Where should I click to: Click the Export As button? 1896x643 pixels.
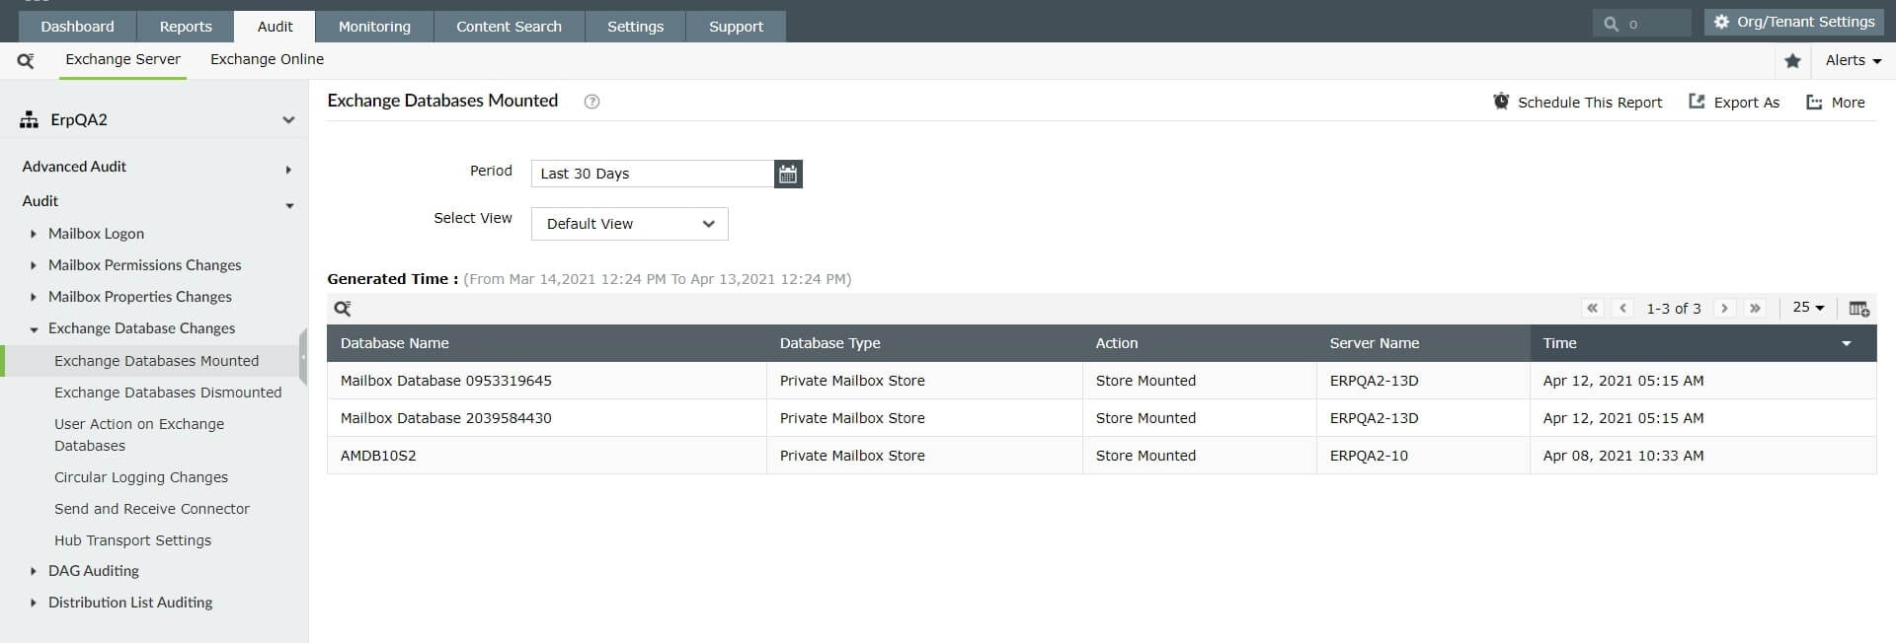pyautogui.click(x=1734, y=103)
